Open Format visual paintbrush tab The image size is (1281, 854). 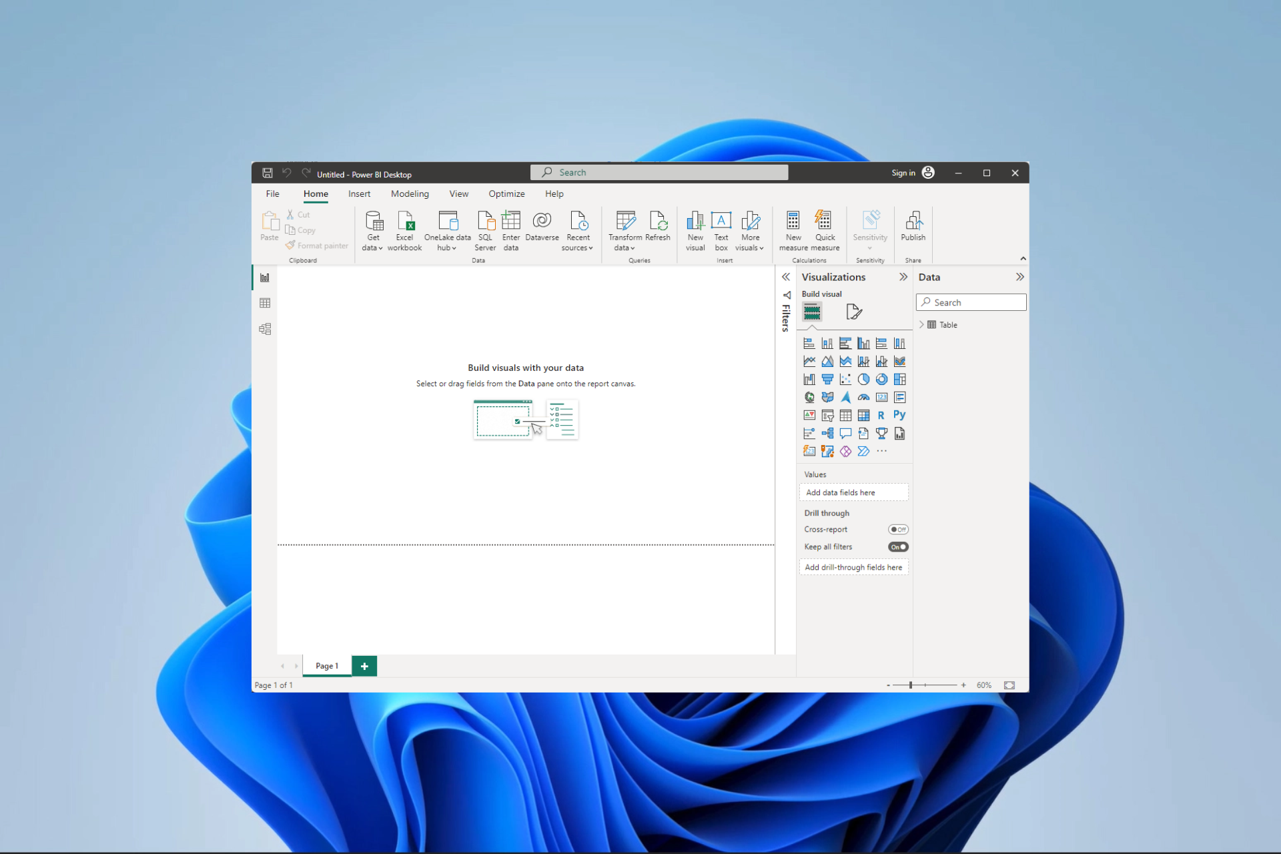[x=854, y=312]
